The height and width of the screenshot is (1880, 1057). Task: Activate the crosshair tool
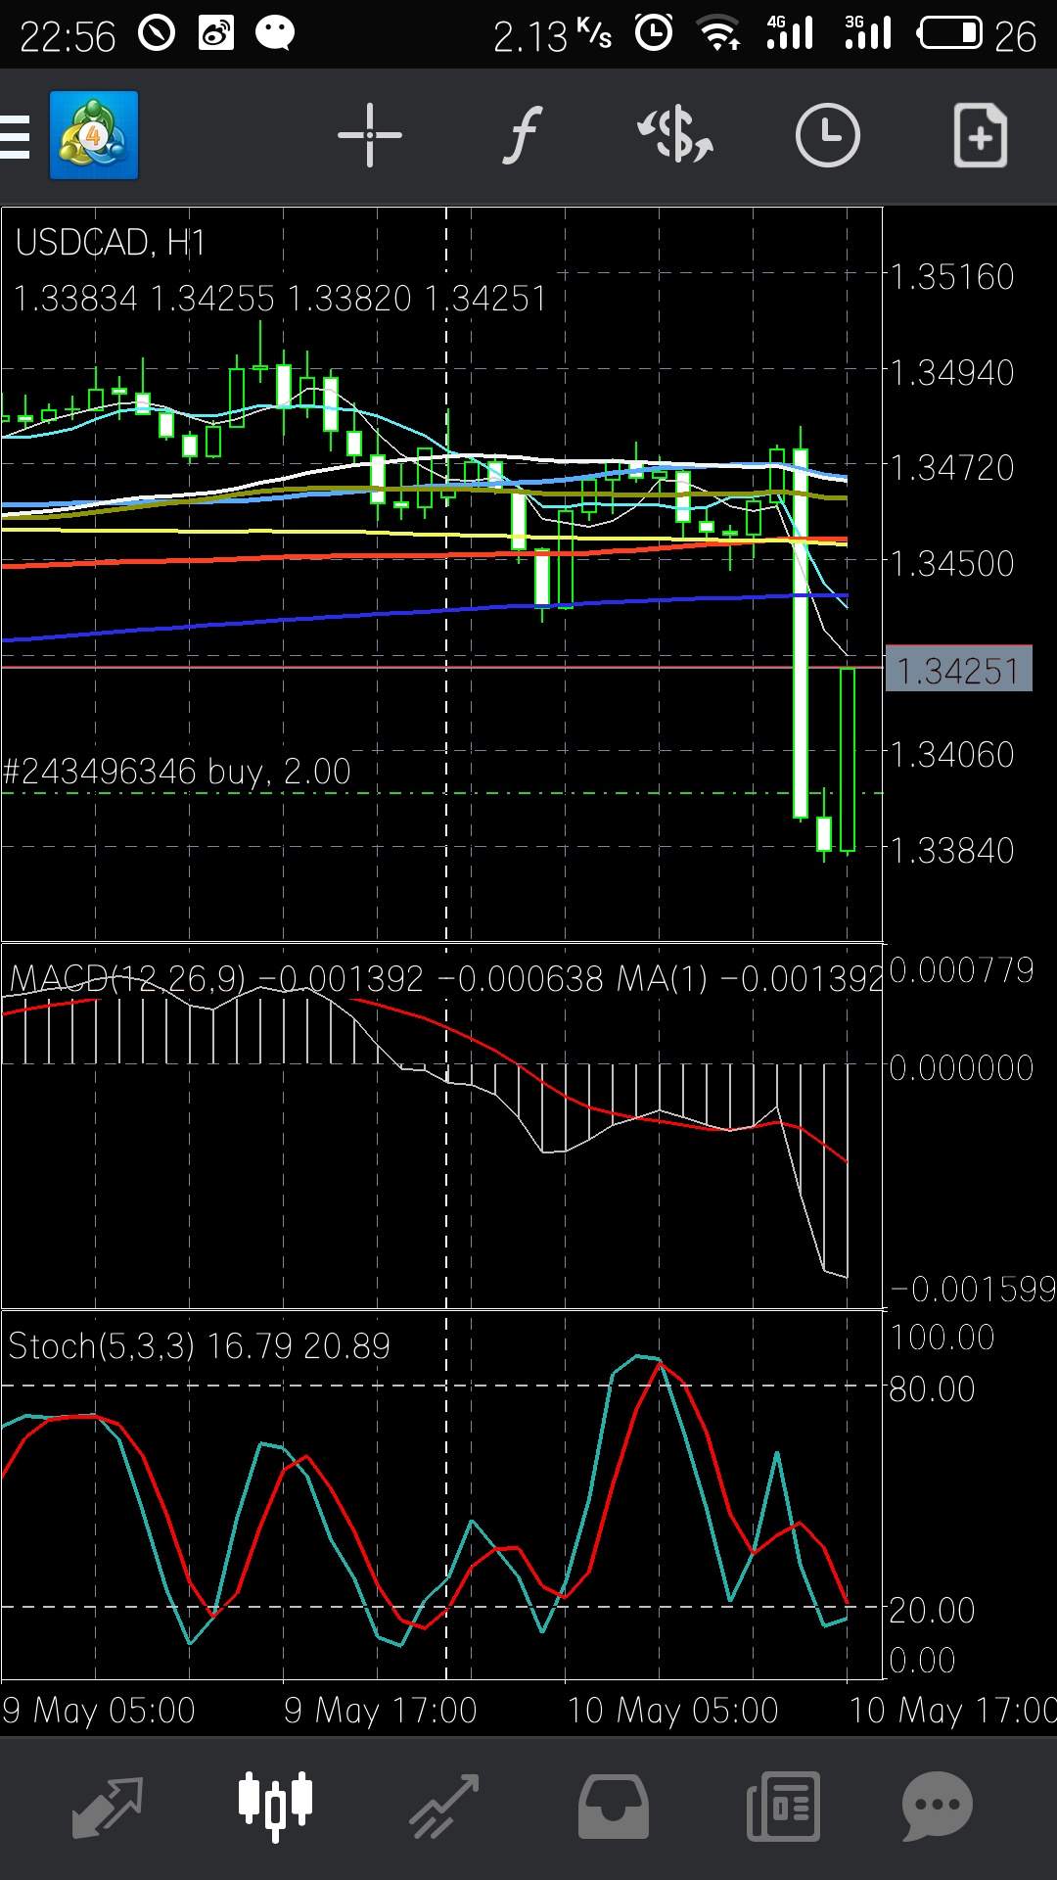369,135
